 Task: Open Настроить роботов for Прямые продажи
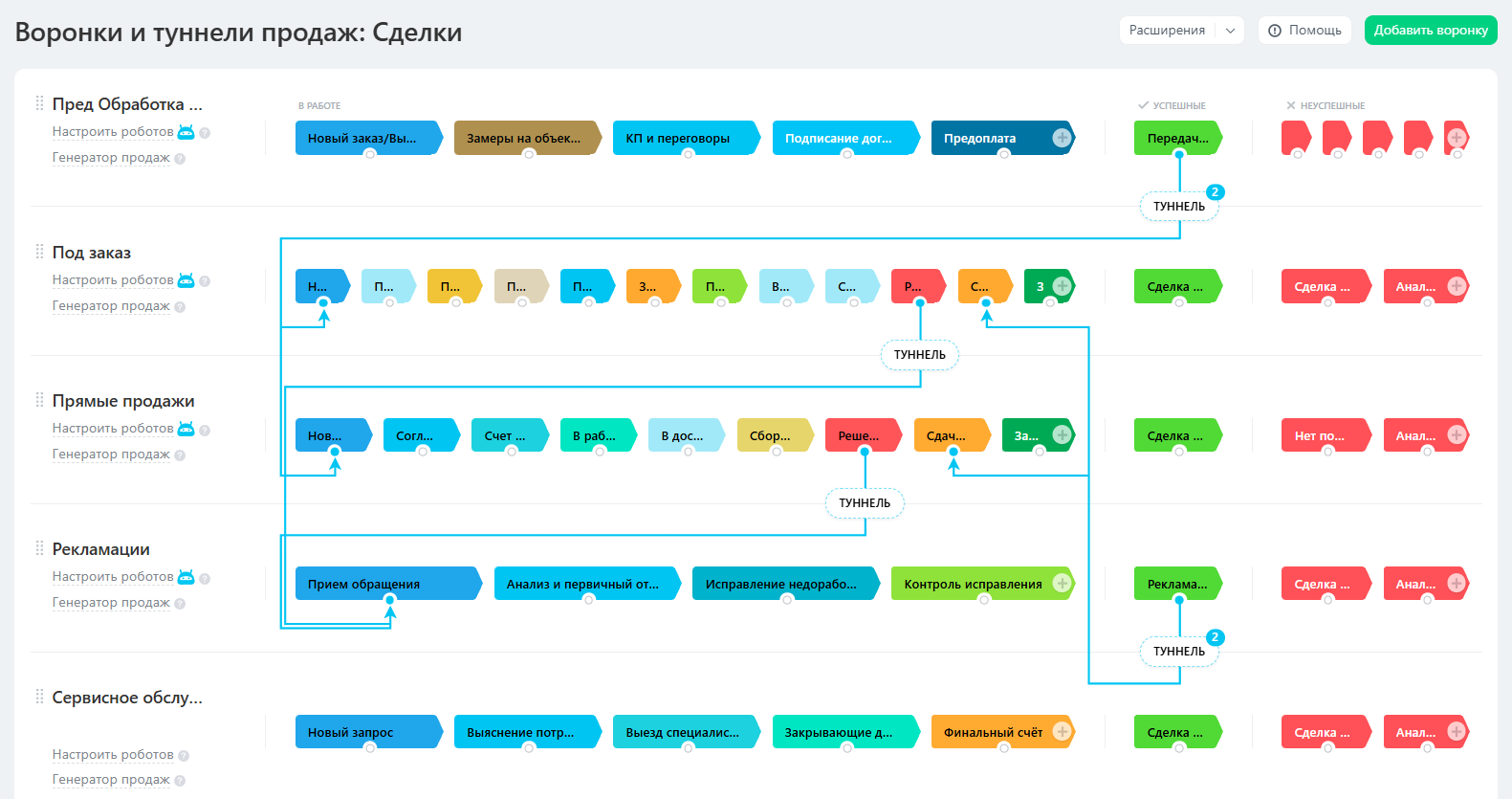tap(113, 429)
